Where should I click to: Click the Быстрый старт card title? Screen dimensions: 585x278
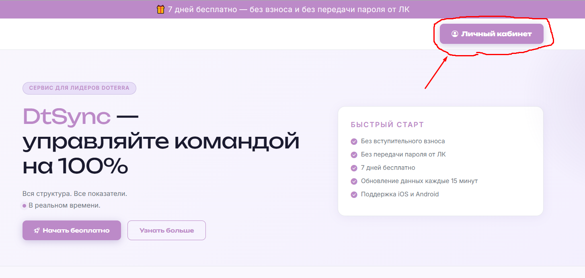pyautogui.click(x=387, y=125)
